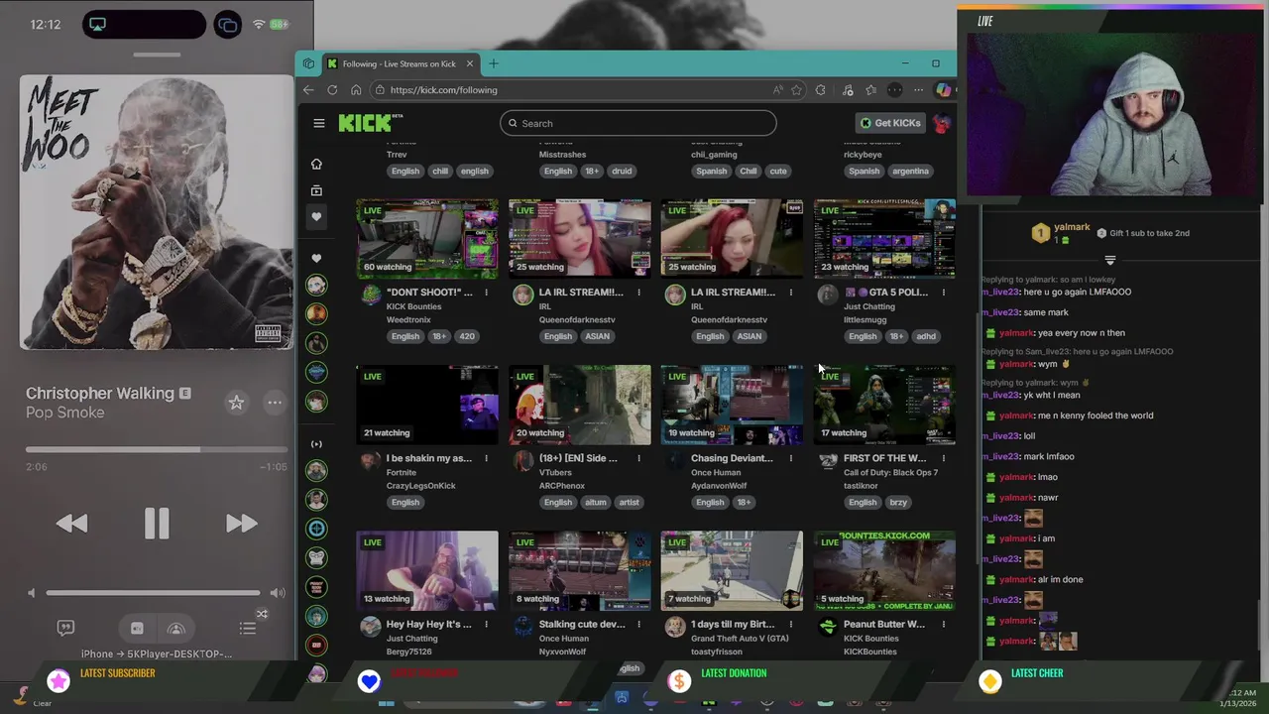This screenshot has width=1269, height=714.
Task: Open the DONT SHOOT stream thumbnail
Action: click(x=427, y=239)
